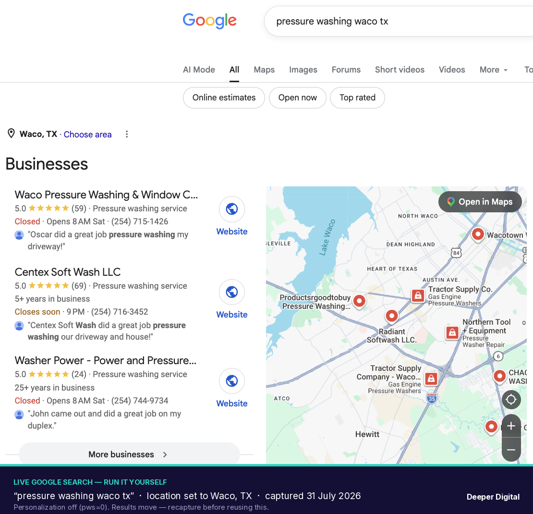The image size is (533, 514).
Task: Click the Website globe icon for Waco Pressure Washing
Action: click(x=232, y=209)
